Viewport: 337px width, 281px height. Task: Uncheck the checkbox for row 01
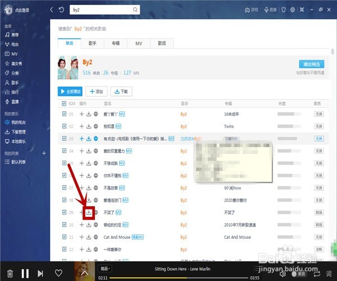64,114
